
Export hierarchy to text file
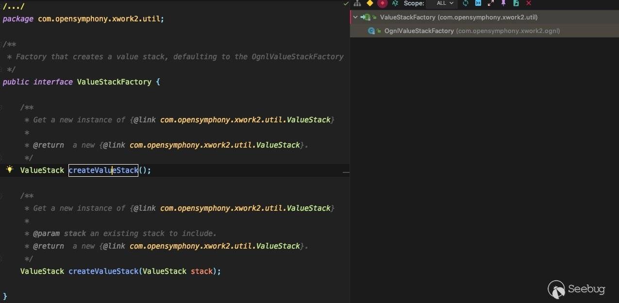(x=516, y=3)
